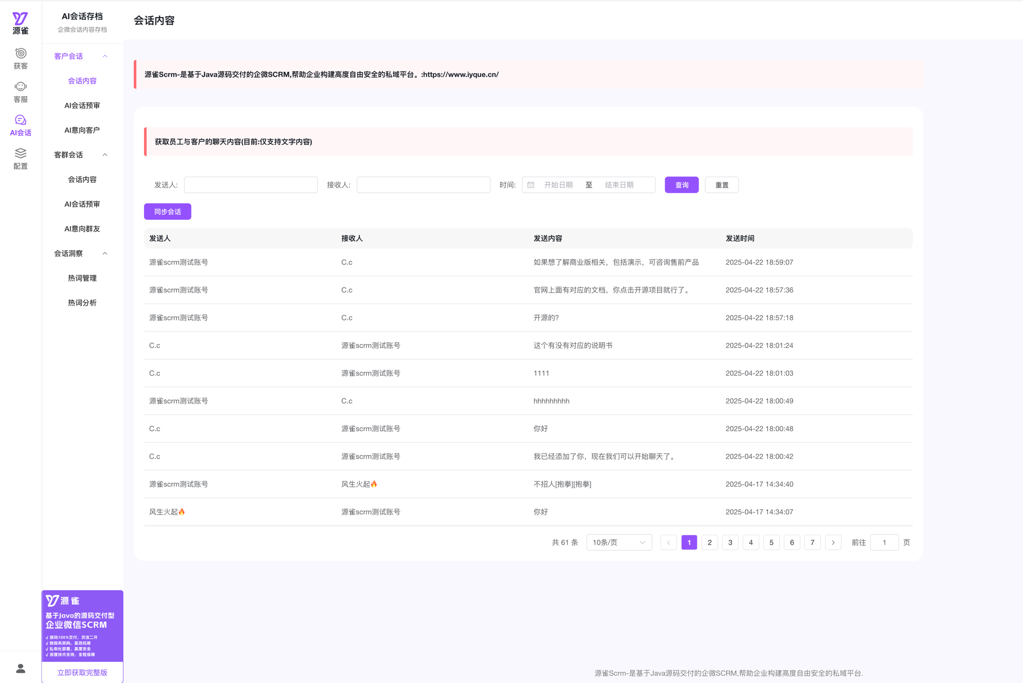This screenshot has height=683, width=1023.
Task: Open 热词管理 menu item
Action: point(82,278)
